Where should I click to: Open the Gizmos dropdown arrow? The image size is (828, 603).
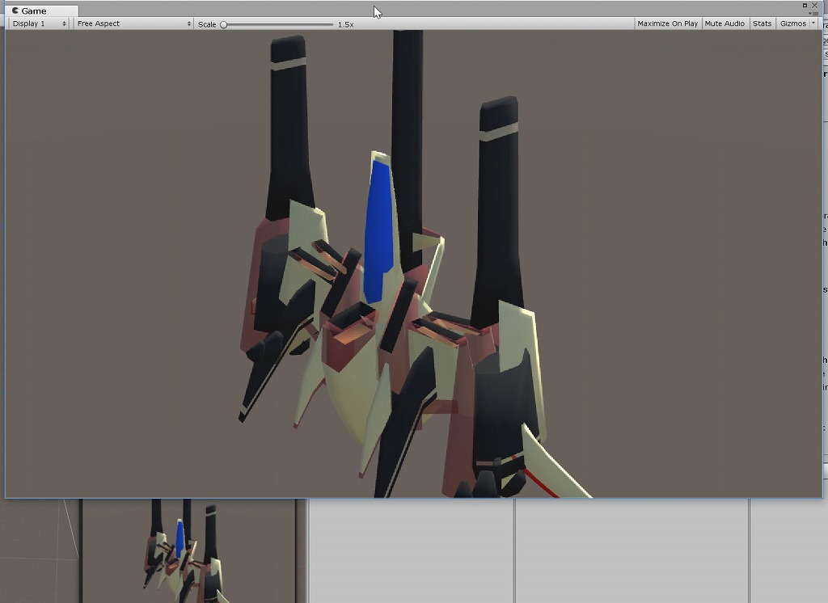click(813, 23)
